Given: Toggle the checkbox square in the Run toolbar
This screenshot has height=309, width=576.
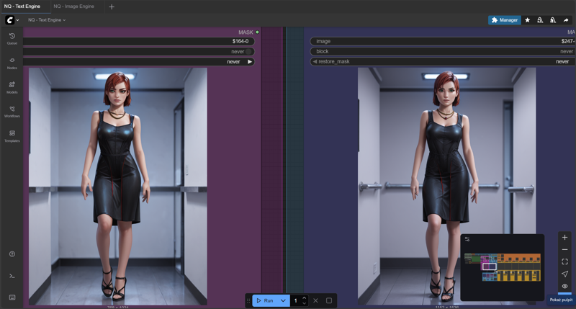Looking at the screenshot, I should pyautogui.click(x=329, y=300).
